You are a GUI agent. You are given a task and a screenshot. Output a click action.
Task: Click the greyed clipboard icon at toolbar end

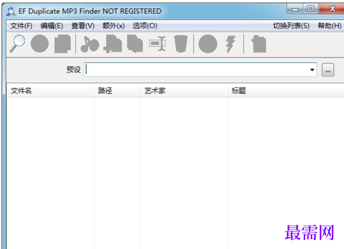coord(258,44)
